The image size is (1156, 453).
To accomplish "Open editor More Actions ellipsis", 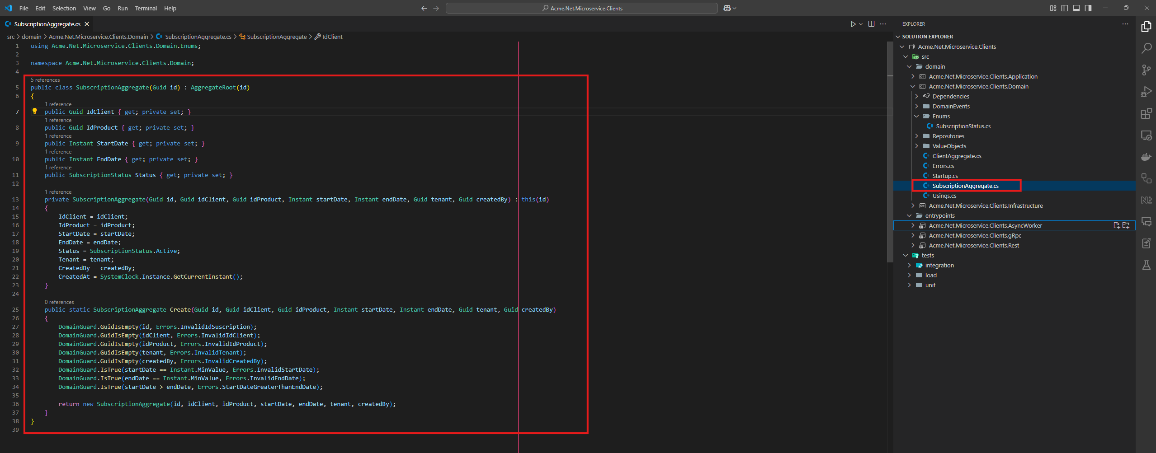I will 883,24.
